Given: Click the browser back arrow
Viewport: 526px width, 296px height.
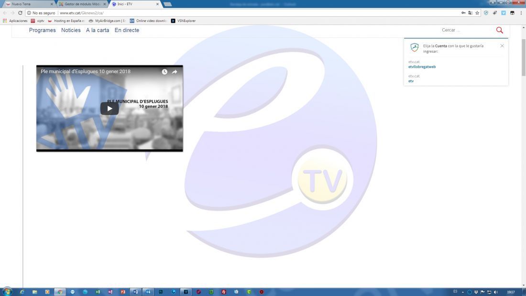Looking at the screenshot, I should [x=5, y=13].
